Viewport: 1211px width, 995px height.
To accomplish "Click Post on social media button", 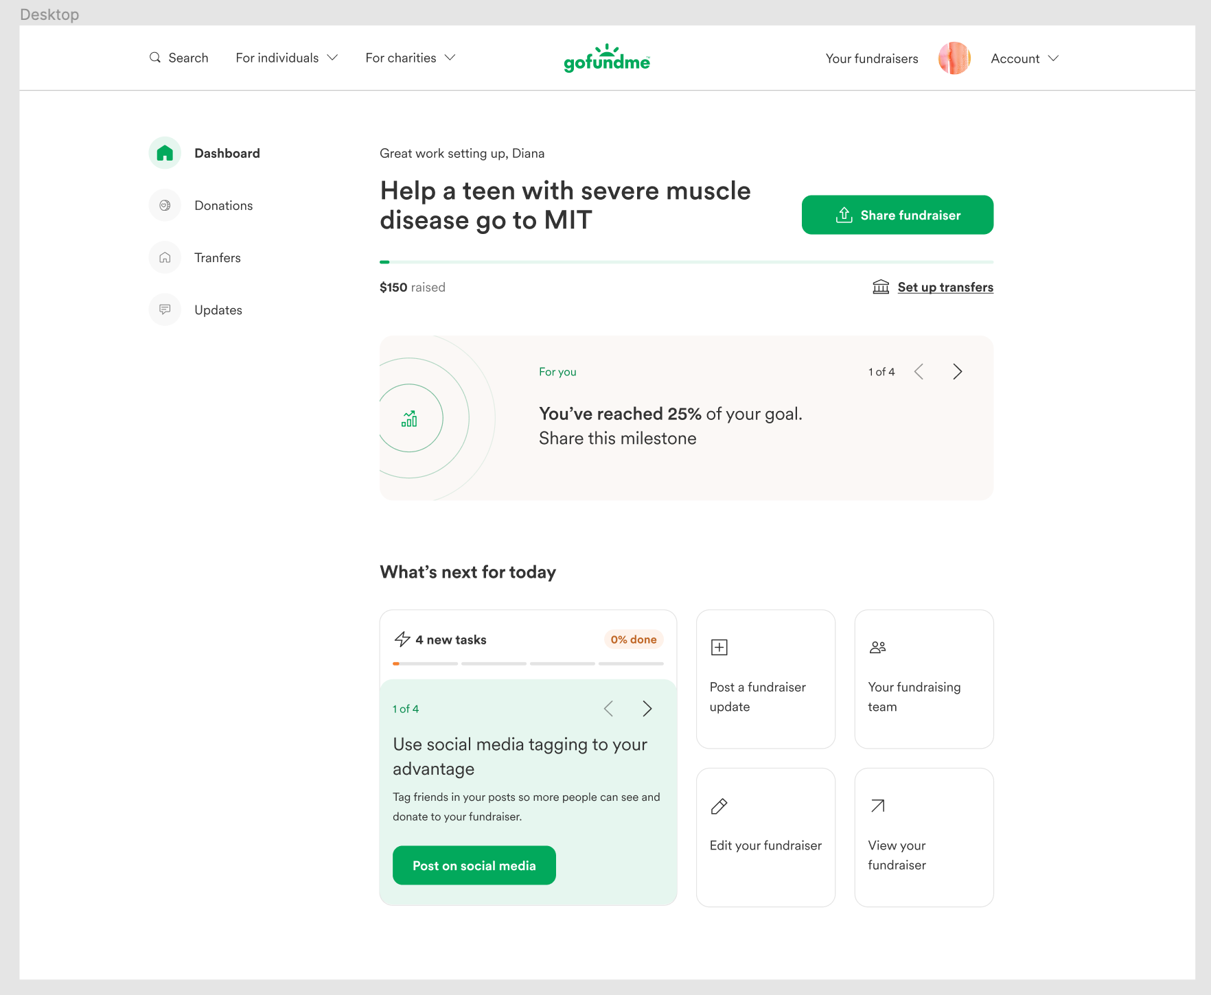I will point(474,865).
